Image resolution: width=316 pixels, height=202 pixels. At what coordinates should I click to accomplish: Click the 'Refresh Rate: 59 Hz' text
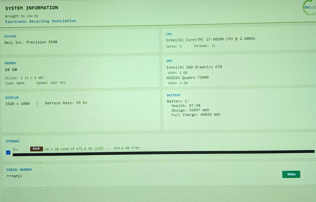pyautogui.click(x=66, y=103)
